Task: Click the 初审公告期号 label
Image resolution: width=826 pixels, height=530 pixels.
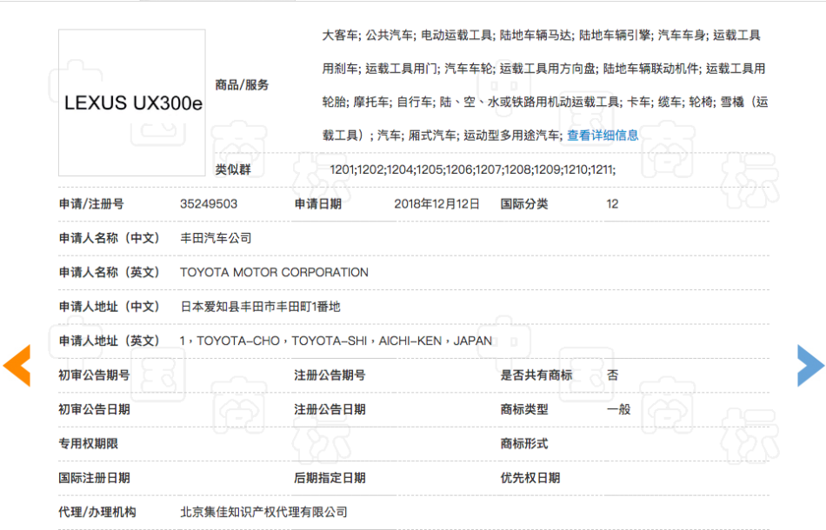Action: (94, 375)
